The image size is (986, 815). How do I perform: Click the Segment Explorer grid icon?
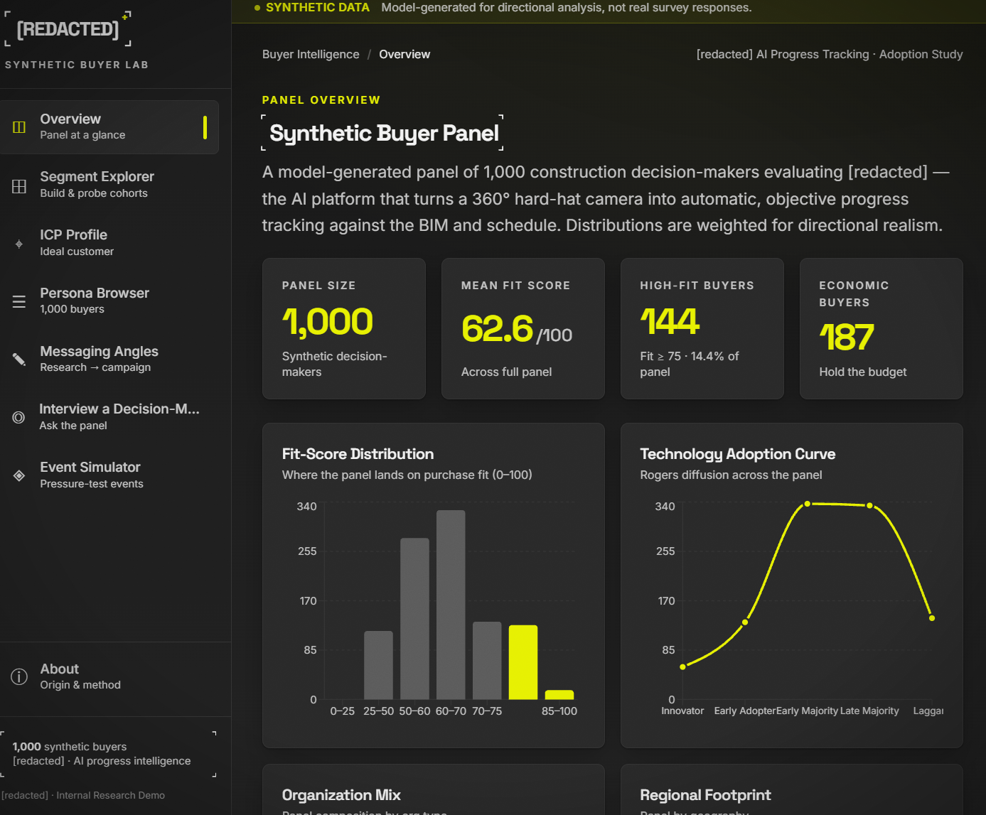pos(19,186)
